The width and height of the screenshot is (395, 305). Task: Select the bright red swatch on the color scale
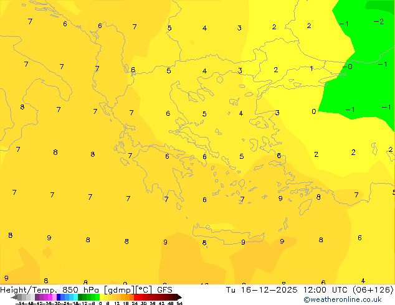pos(136,298)
